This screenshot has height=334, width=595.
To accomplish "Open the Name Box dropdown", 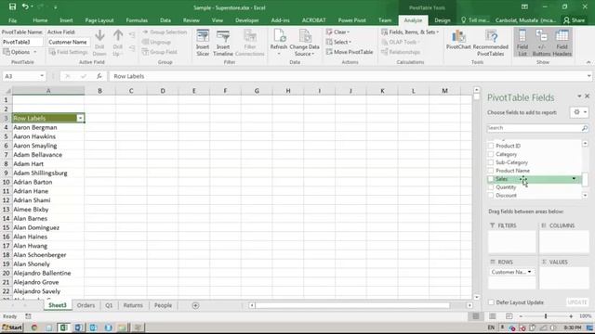I will 42,76.
